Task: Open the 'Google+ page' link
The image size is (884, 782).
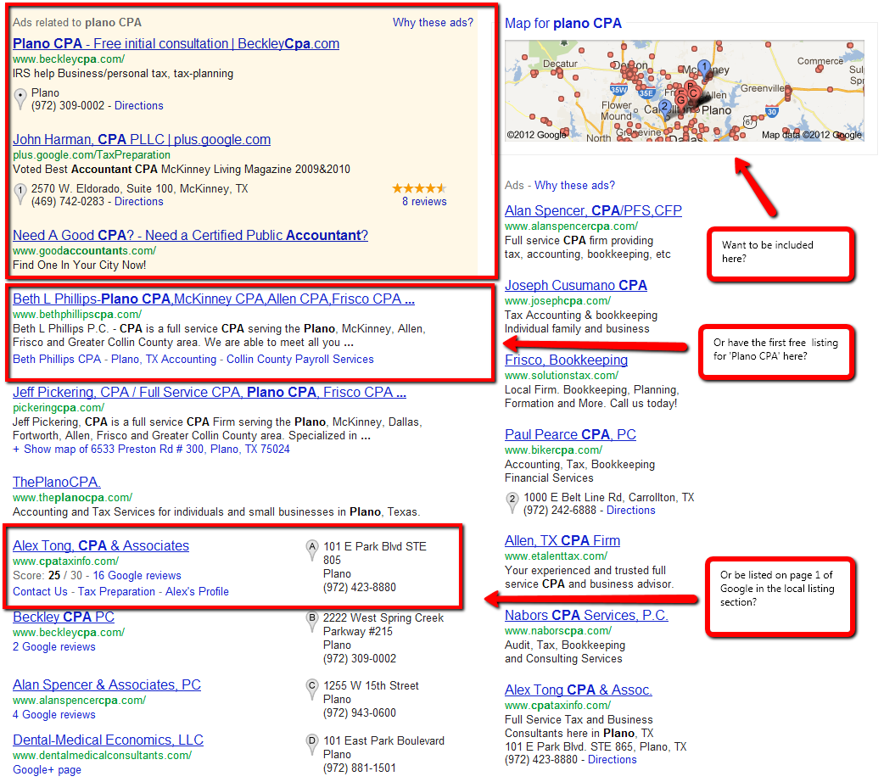Action: 47,769
